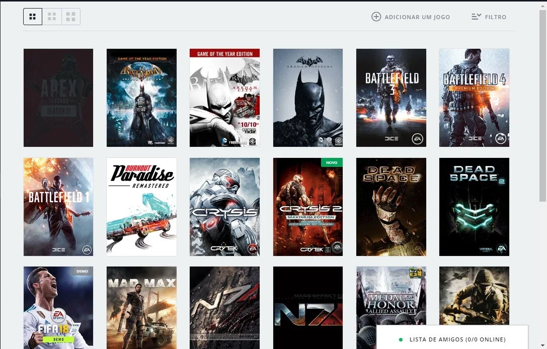This screenshot has width=547, height=349.
Task: Select Batman Arkham Origins cover
Action: pos(307,98)
